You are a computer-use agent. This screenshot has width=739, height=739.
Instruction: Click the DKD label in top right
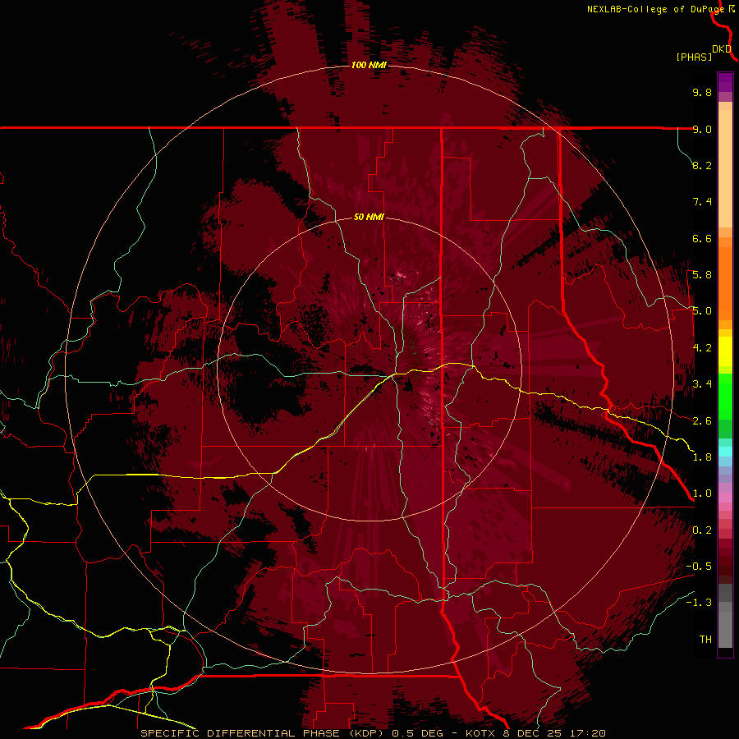[722, 49]
